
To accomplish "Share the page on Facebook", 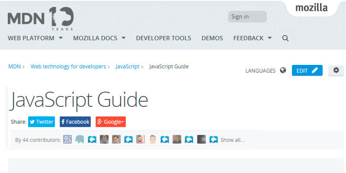I will tap(75, 122).
